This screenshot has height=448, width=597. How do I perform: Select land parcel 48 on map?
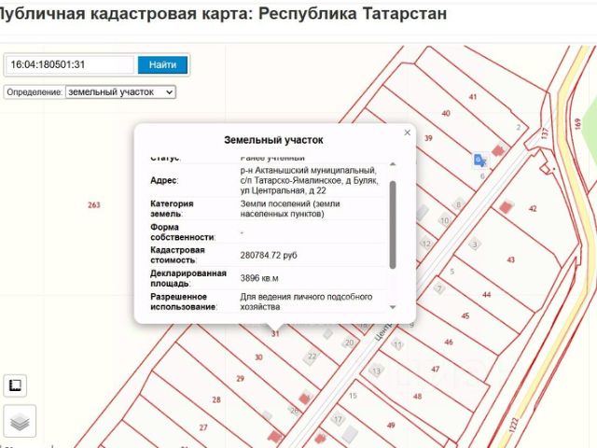click(x=417, y=396)
